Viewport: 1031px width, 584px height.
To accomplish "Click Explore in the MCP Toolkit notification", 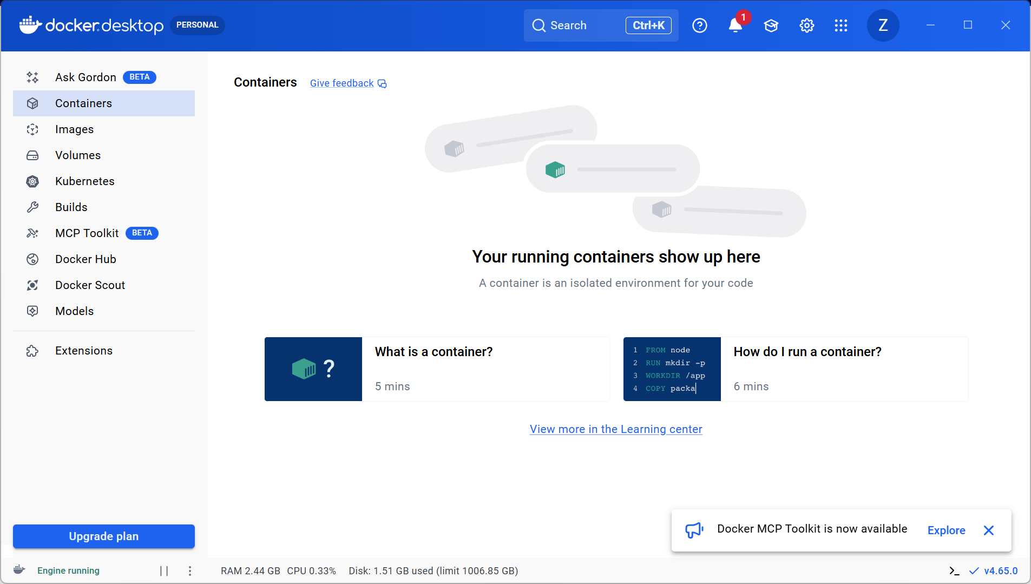I will [946, 530].
